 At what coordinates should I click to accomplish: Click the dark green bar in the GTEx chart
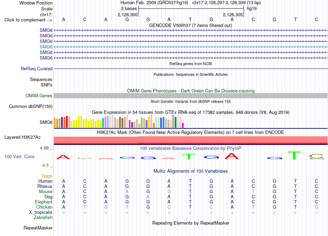coord(175,122)
